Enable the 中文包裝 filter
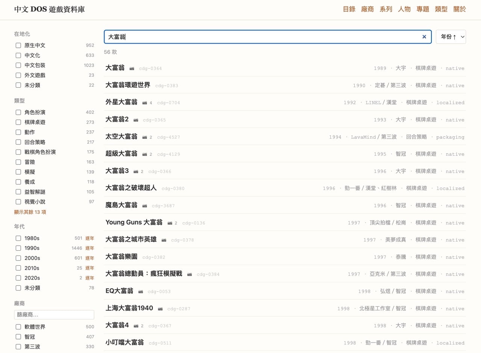 18,65
